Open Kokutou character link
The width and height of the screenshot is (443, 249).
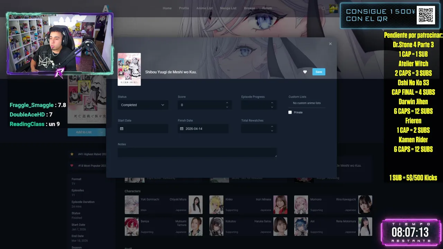[230, 221]
